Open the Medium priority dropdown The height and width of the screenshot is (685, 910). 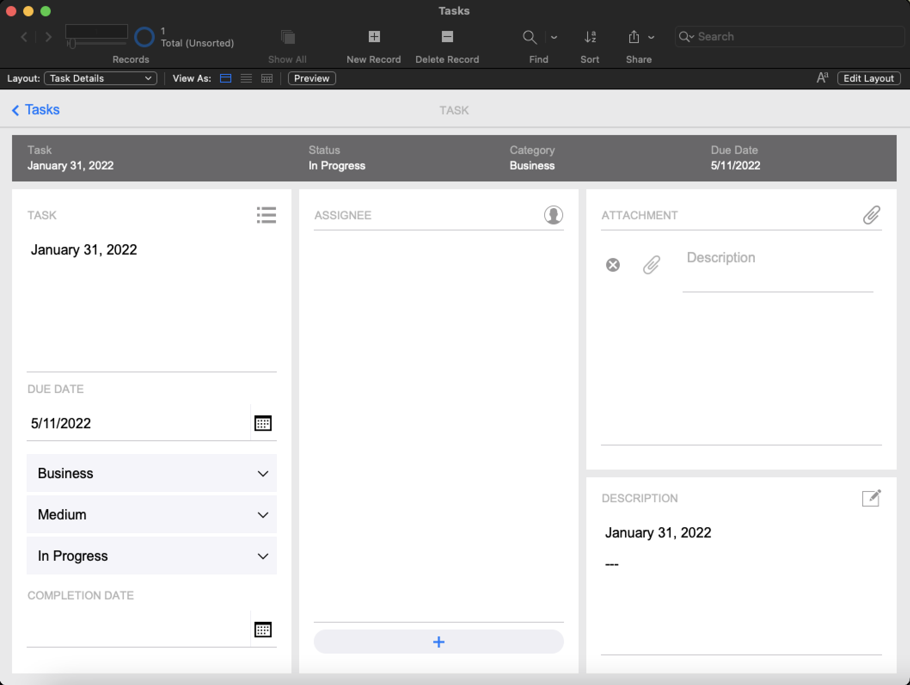[x=152, y=514]
